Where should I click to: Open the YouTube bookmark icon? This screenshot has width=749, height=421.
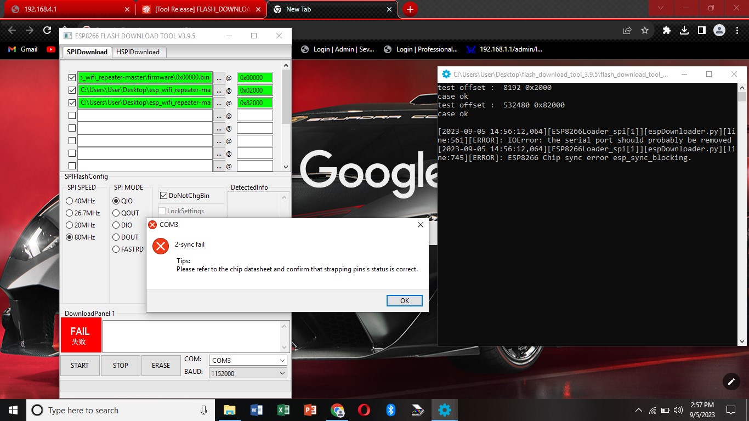tap(51, 49)
